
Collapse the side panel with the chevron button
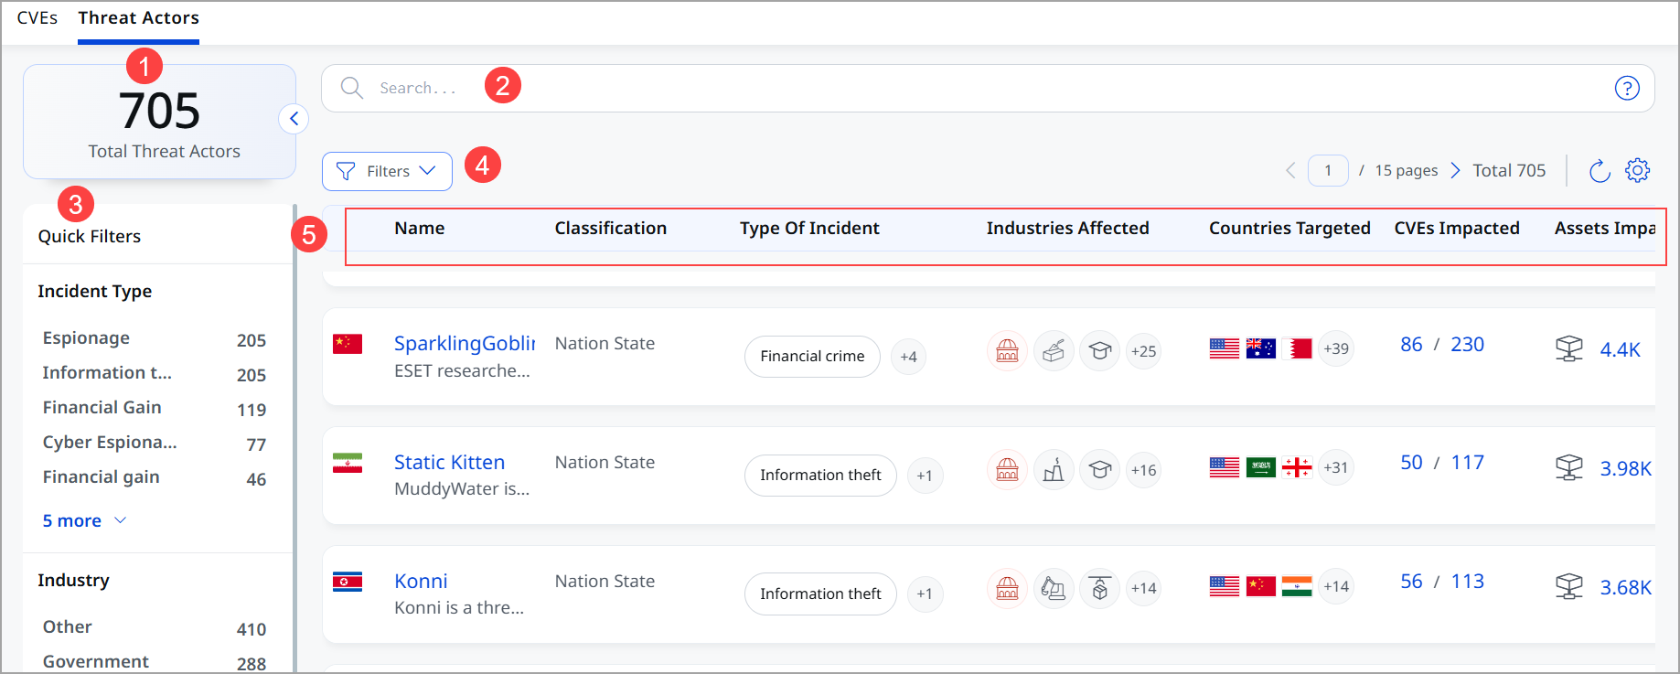[294, 119]
